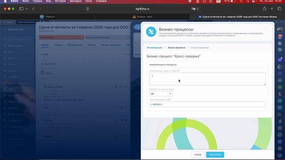Open the red-badged notification icon in right panel
285x160 pixels.
tap(280, 37)
